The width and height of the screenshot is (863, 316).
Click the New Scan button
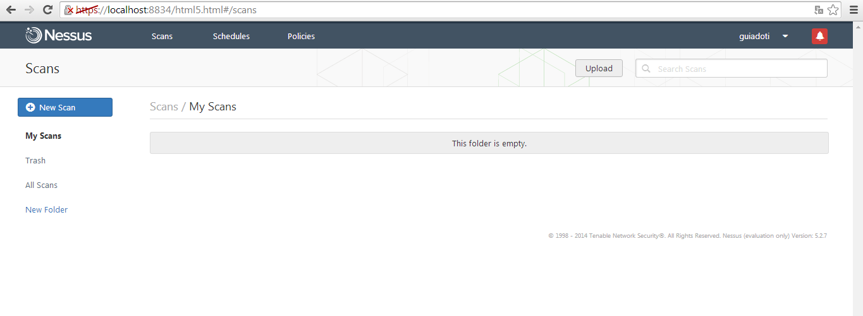[x=65, y=107]
